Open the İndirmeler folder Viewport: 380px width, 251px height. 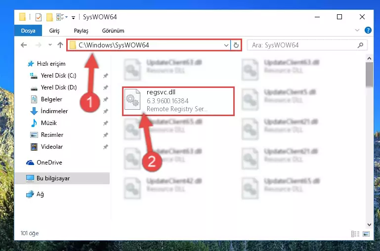click(54, 111)
